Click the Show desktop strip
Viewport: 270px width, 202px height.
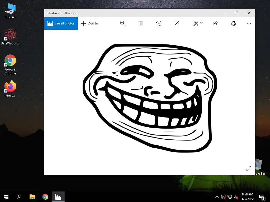pyautogui.click(x=269, y=197)
